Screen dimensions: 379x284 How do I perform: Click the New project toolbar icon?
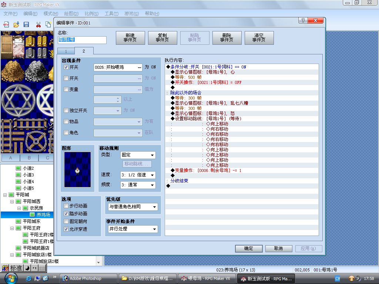(x=6, y=24)
